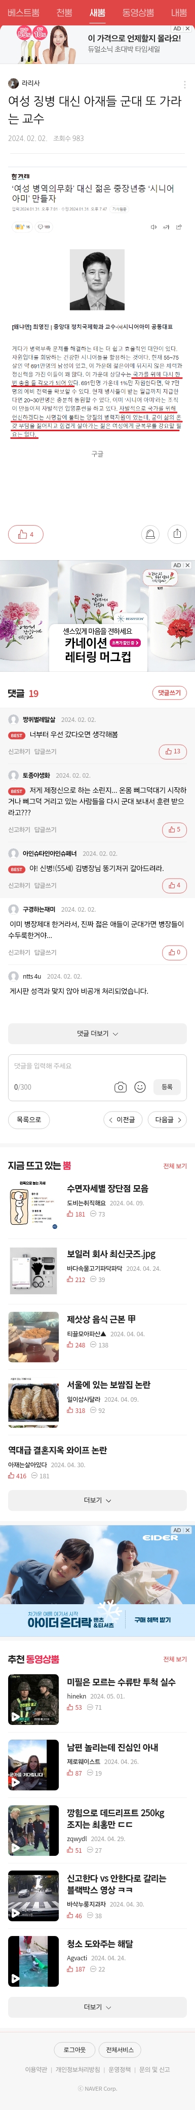Go to next post with 다음글
Image resolution: width=195 pixels, height=2110 pixels.
pos(169,1120)
